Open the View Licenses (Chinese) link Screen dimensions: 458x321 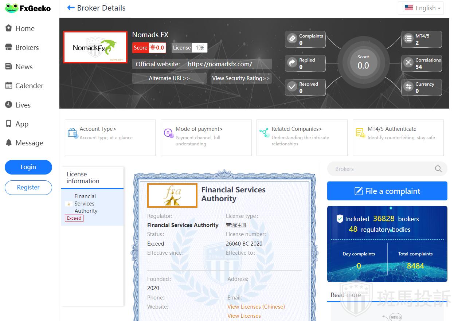(256, 306)
